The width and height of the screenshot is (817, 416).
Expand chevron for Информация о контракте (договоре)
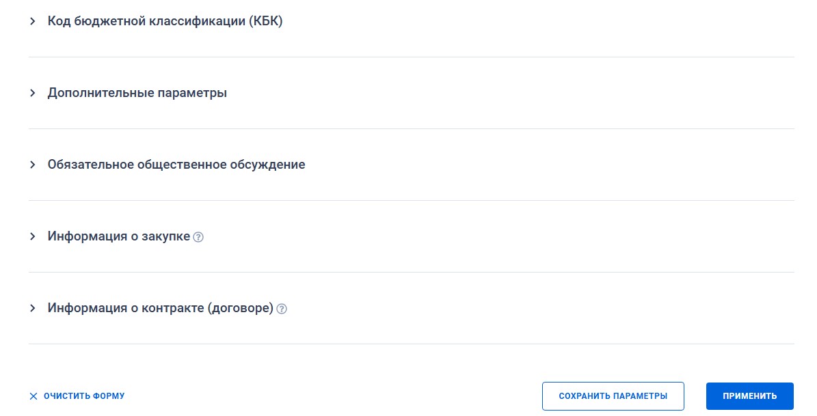(32, 308)
